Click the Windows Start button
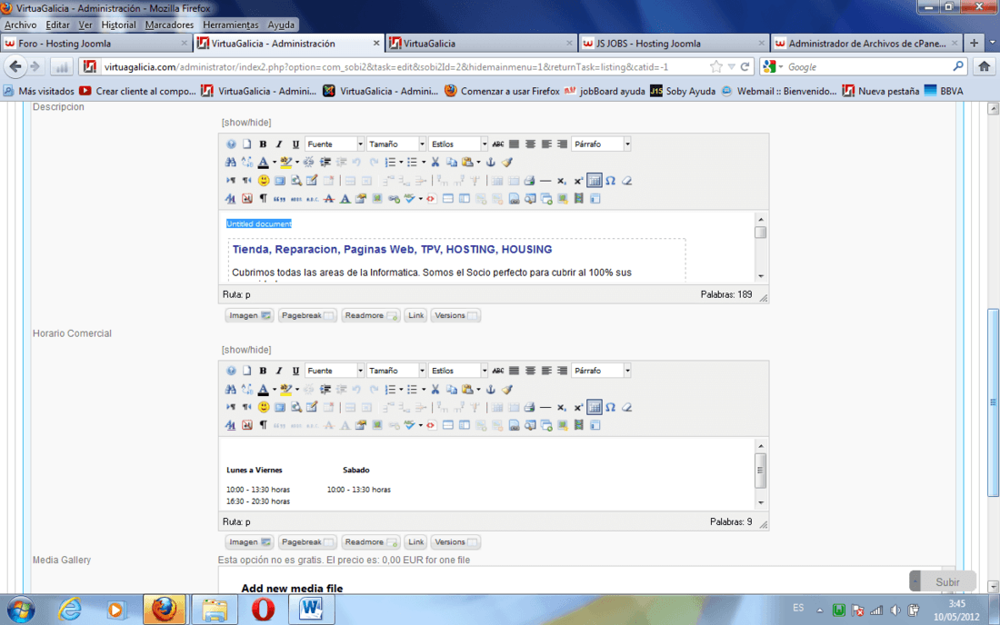The width and height of the screenshot is (1000, 625). (21, 610)
